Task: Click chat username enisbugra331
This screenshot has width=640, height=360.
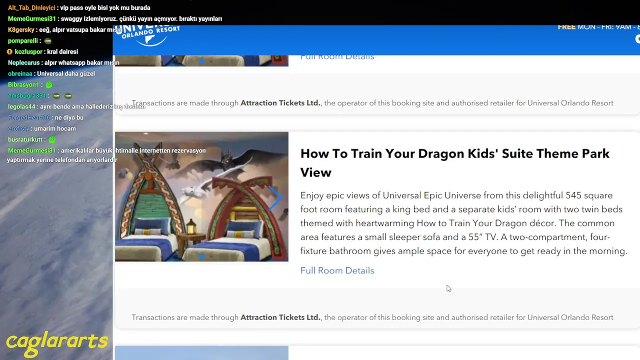Action: point(27,96)
